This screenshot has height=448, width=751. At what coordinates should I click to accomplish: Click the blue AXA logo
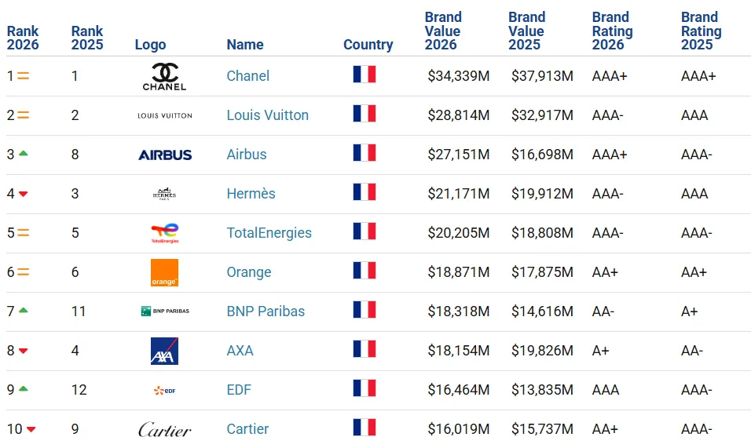[x=164, y=351]
